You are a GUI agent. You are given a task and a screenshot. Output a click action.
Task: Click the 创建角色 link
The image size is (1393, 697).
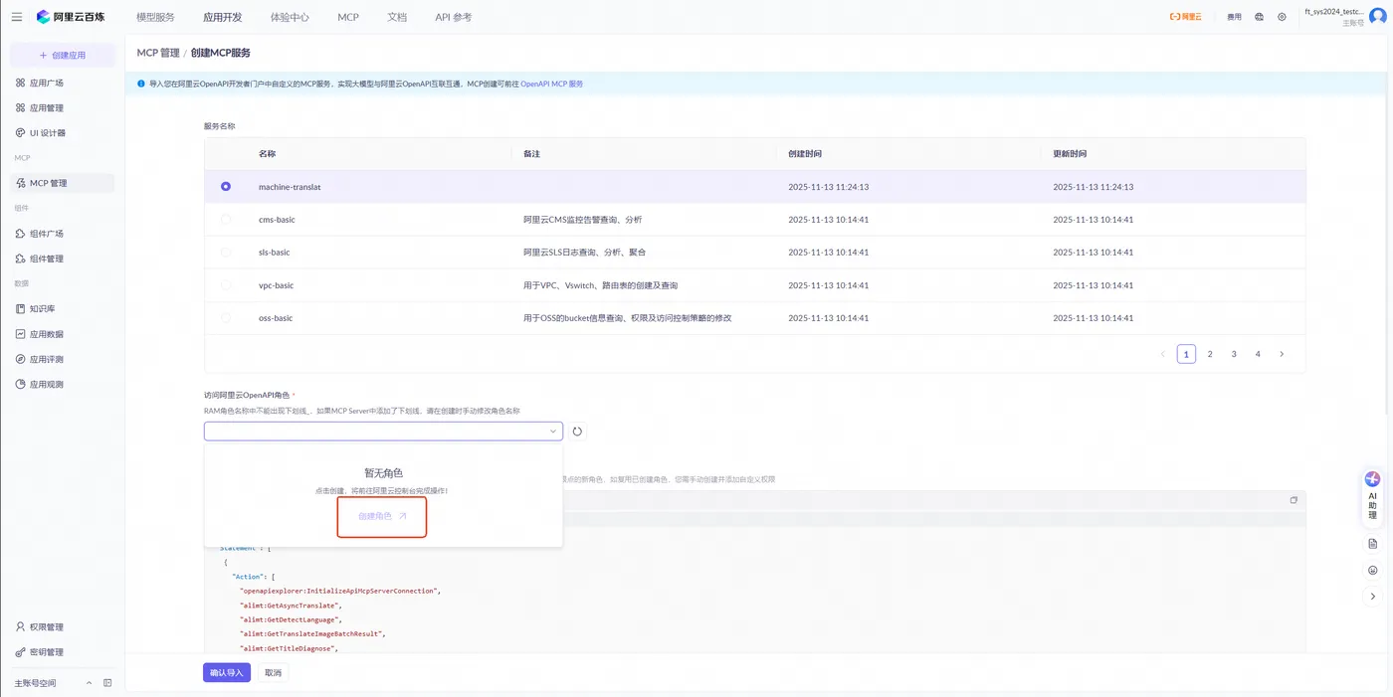[382, 517]
